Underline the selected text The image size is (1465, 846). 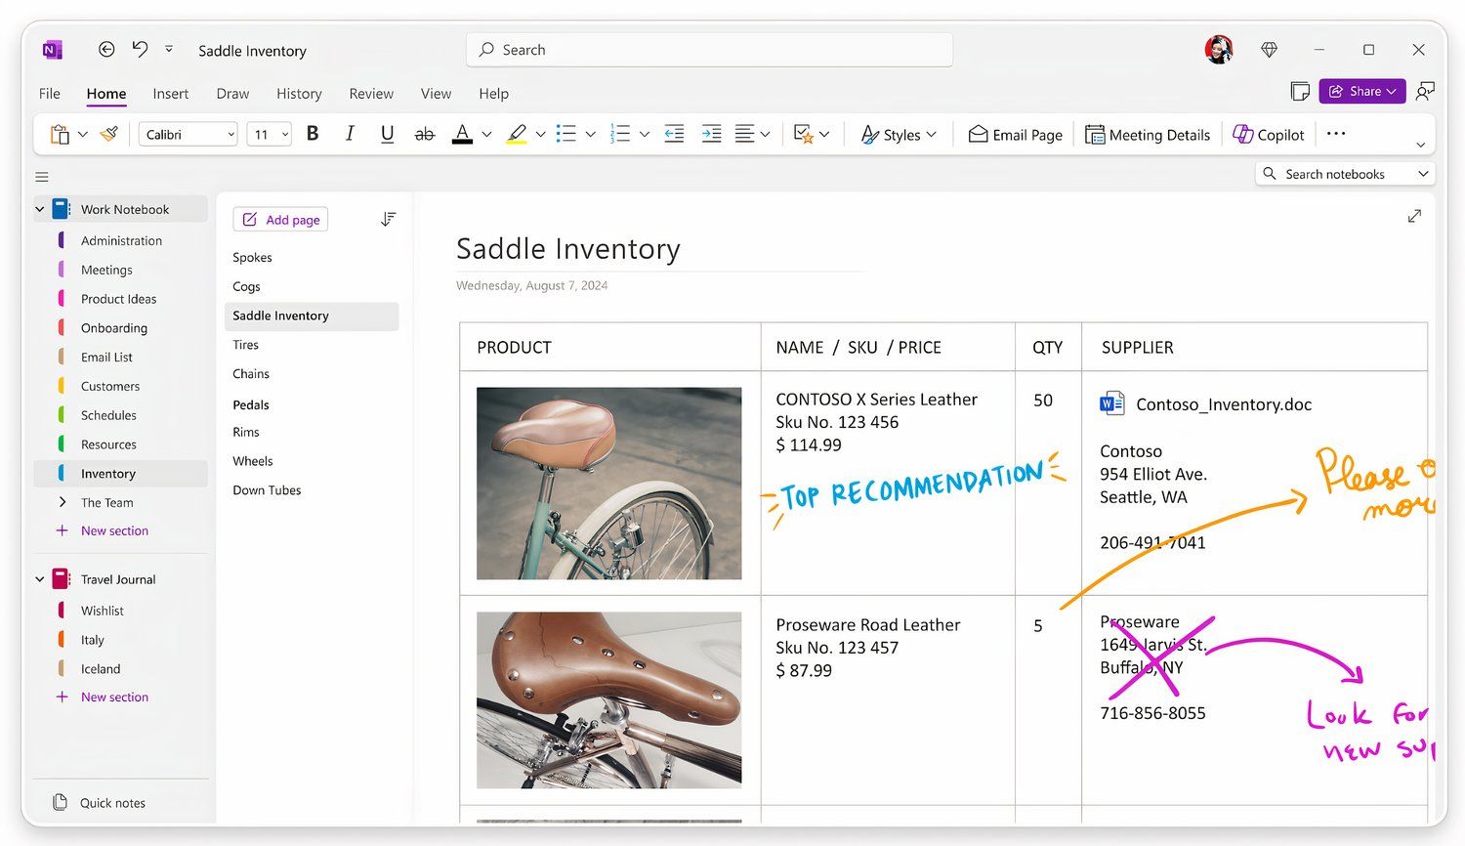pyautogui.click(x=388, y=134)
